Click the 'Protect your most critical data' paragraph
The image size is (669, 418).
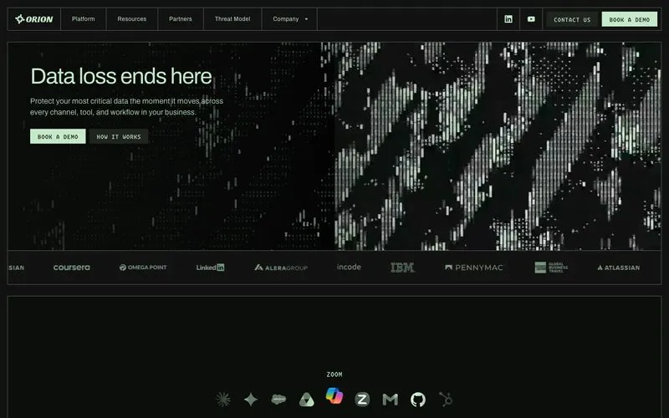[127, 107]
